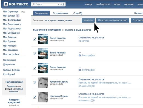Screen dimensions: 143x108
Task: Uncheck Кристина Кароль message from 0:25
Action: 35,97
